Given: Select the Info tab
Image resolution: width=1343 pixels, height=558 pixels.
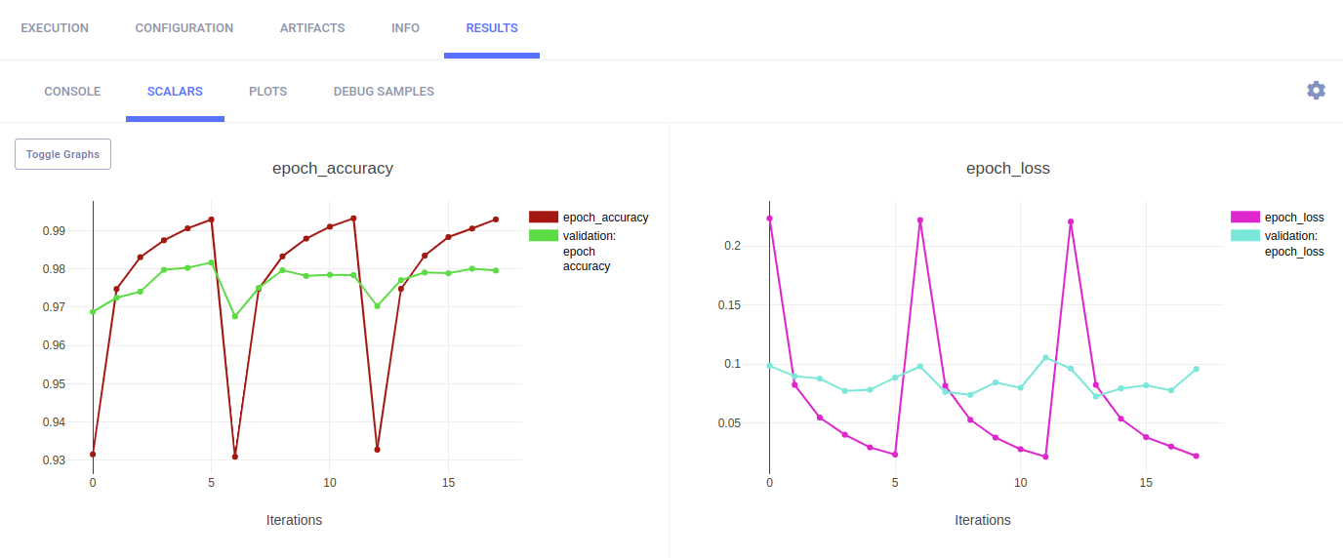Looking at the screenshot, I should [x=405, y=28].
